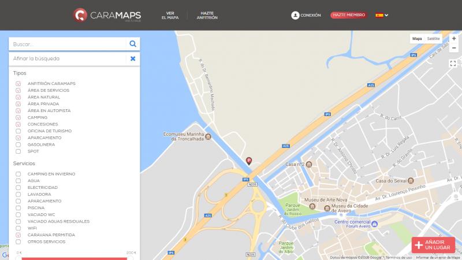Image resolution: width=462 pixels, height=260 pixels.
Task: Open the language dropdown with Spanish flag
Action: pyautogui.click(x=382, y=15)
